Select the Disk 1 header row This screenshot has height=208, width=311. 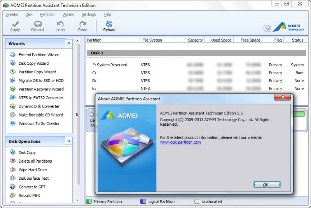[196, 53]
